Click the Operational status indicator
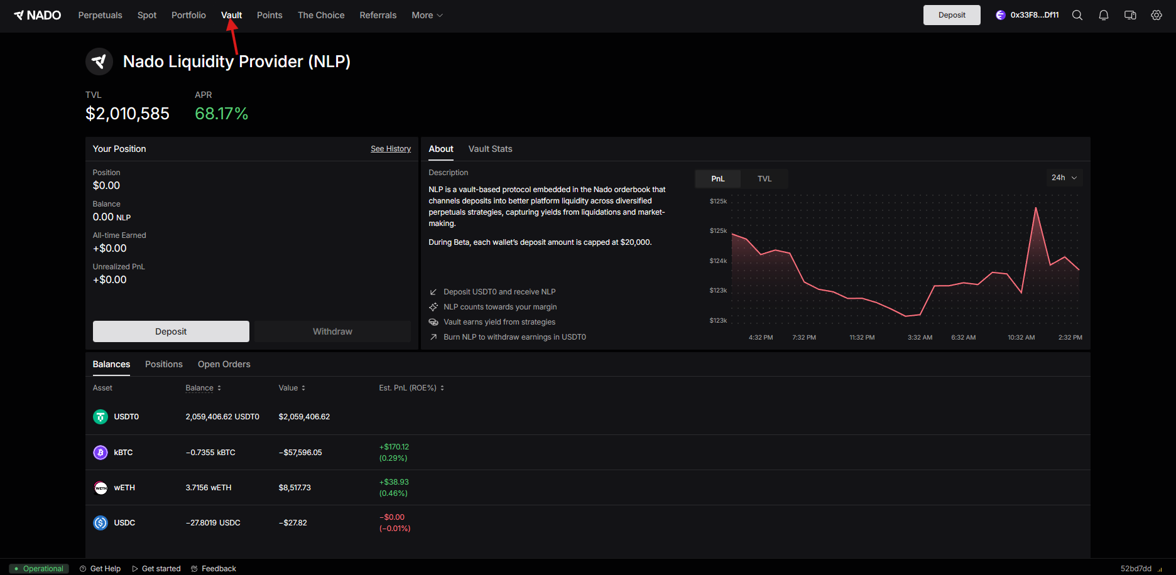Image resolution: width=1176 pixels, height=575 pixels. pos(39,569)
